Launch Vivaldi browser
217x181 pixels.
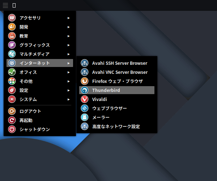[x=117, y=99]
